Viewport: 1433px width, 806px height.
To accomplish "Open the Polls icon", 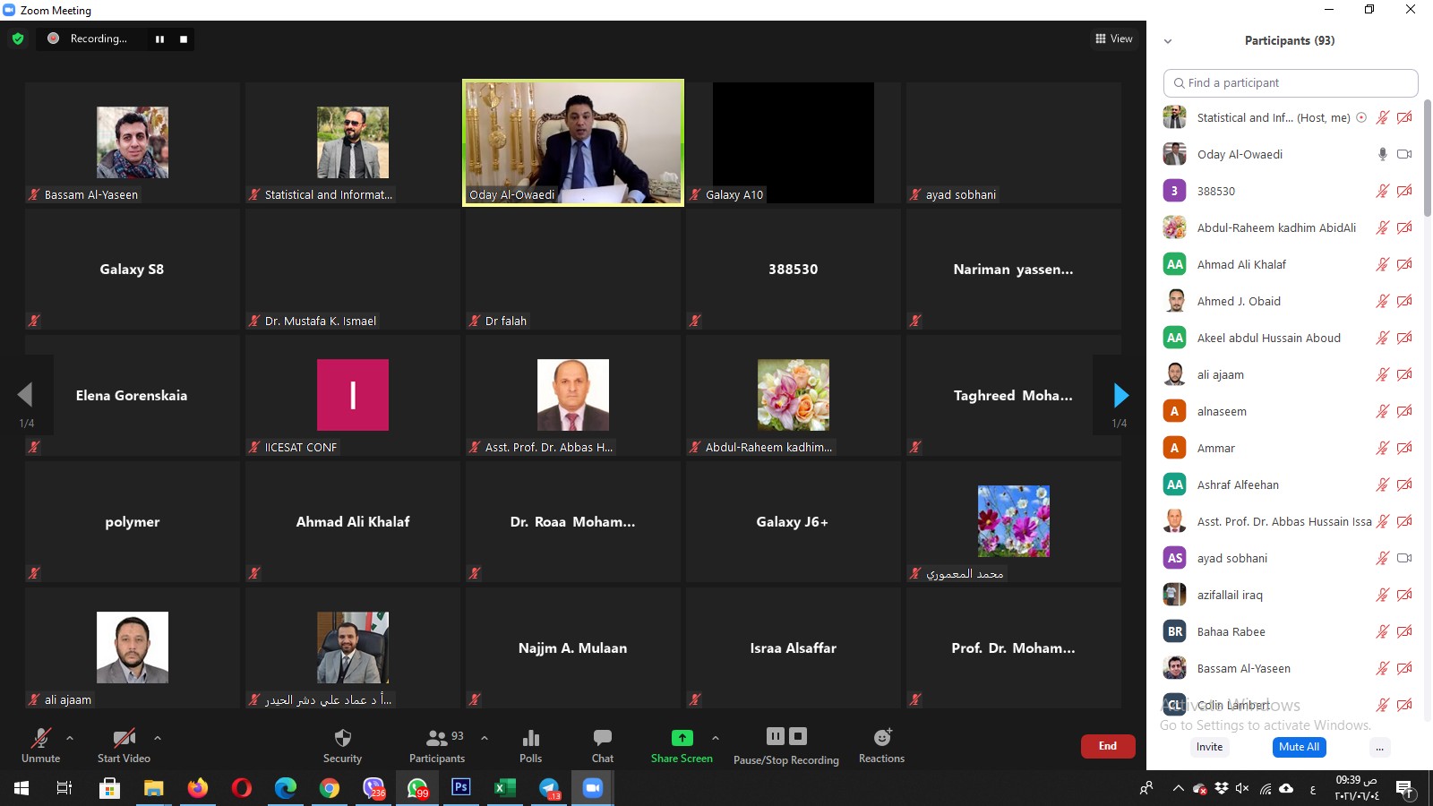I will point(530,738).
